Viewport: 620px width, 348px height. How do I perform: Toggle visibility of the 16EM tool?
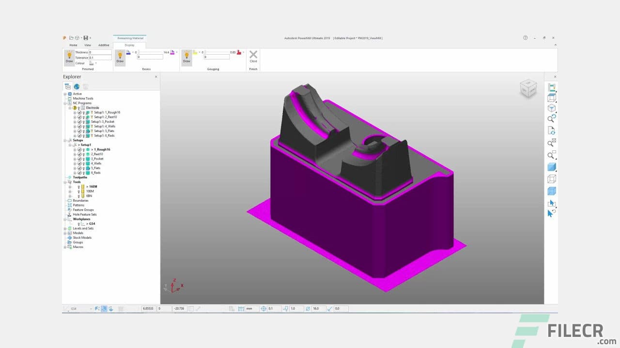(x=79, y=187)
